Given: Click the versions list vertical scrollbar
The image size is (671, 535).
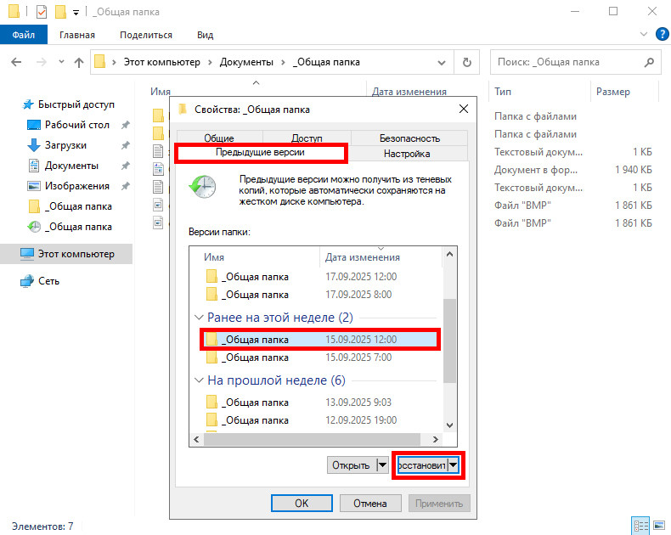Looking at the screenshot, I should (449, 340).
